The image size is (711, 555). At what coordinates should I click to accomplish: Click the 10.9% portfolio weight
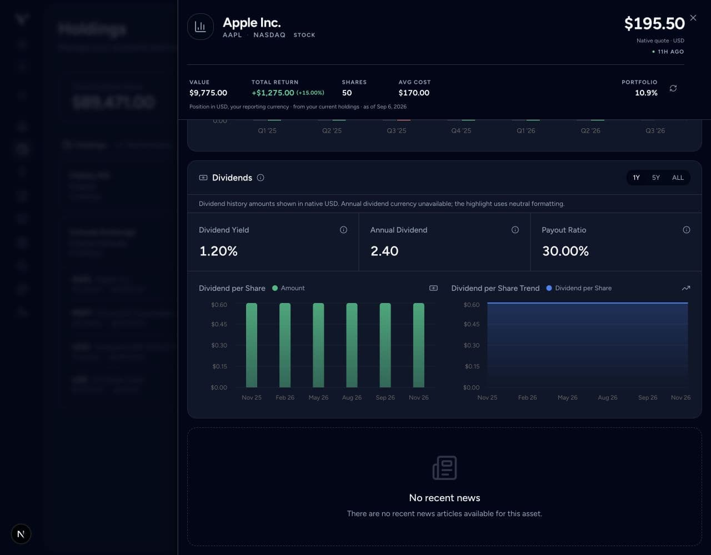[x=646, y=93]
